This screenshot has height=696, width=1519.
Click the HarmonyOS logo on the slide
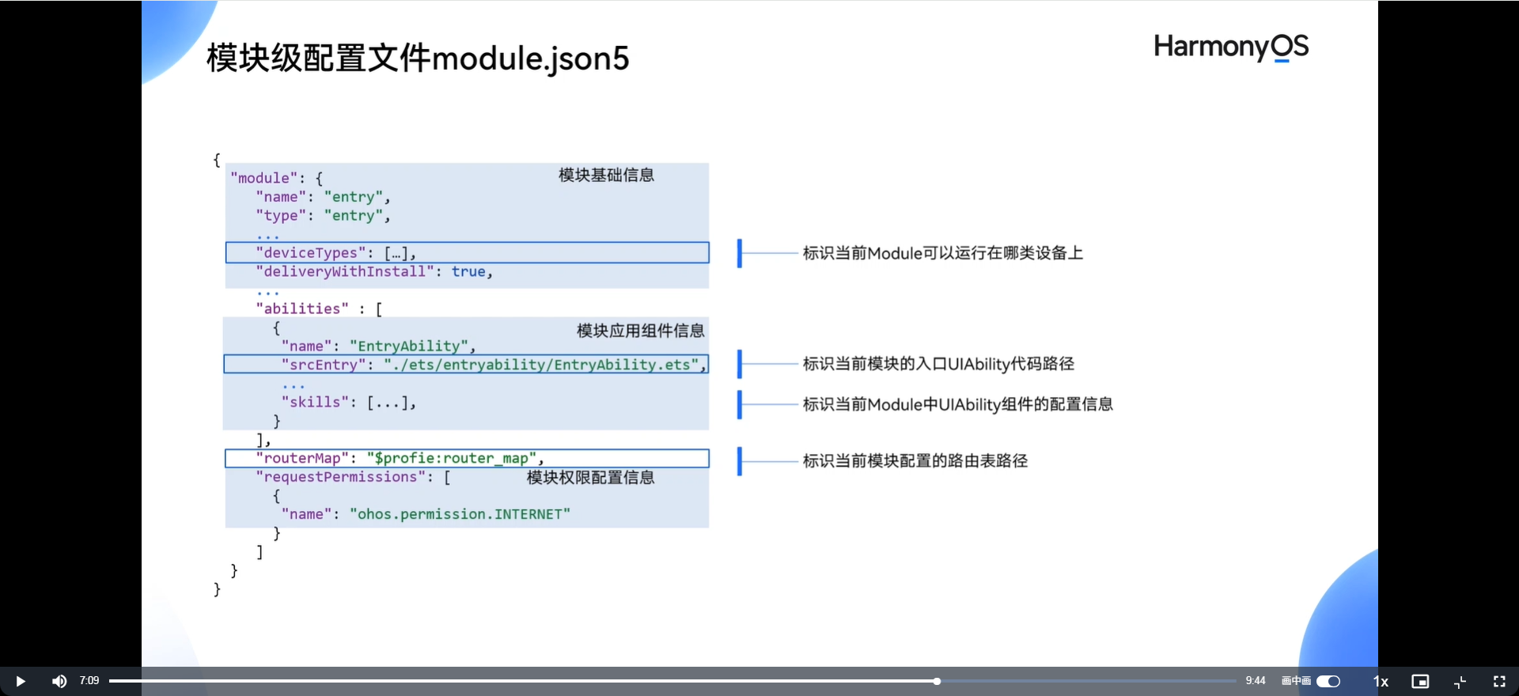pyautogui.click(x=1231, y=47)
